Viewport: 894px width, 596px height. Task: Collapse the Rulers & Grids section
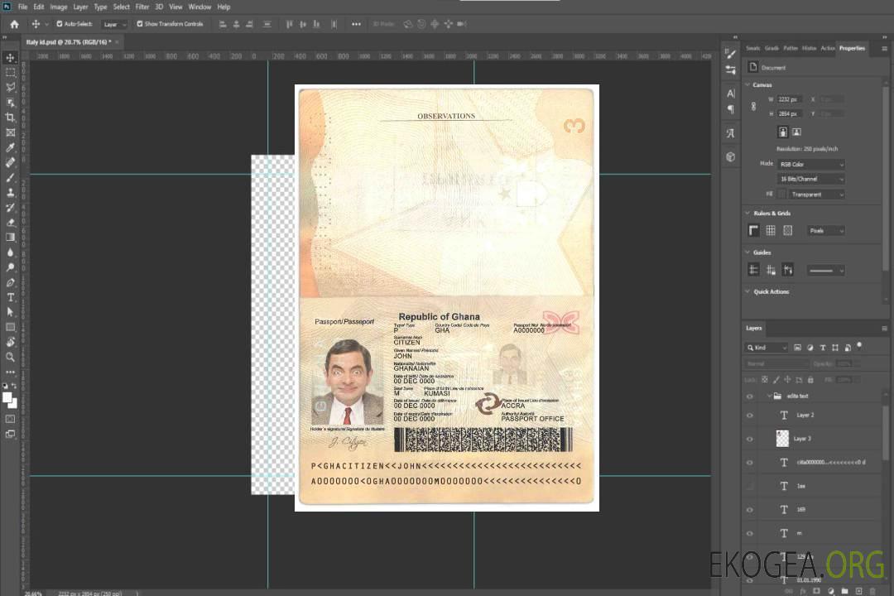pos(747,213)
